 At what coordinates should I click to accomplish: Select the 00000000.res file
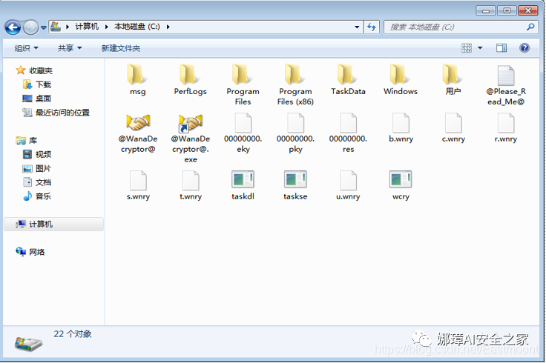pyautogui.click(x=348, y=133)
